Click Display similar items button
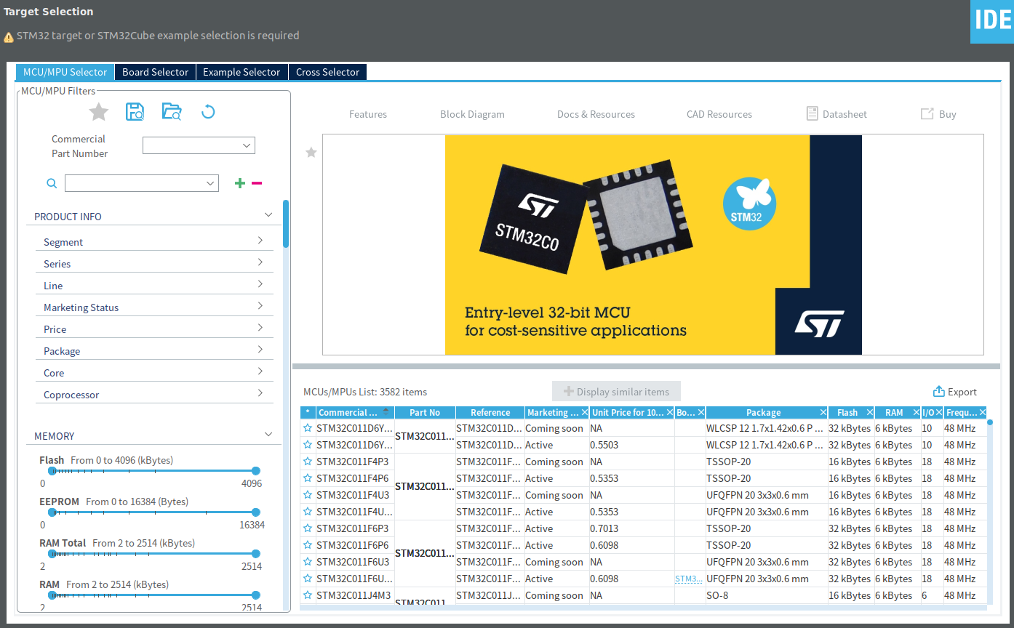 (x=616, y=392)
